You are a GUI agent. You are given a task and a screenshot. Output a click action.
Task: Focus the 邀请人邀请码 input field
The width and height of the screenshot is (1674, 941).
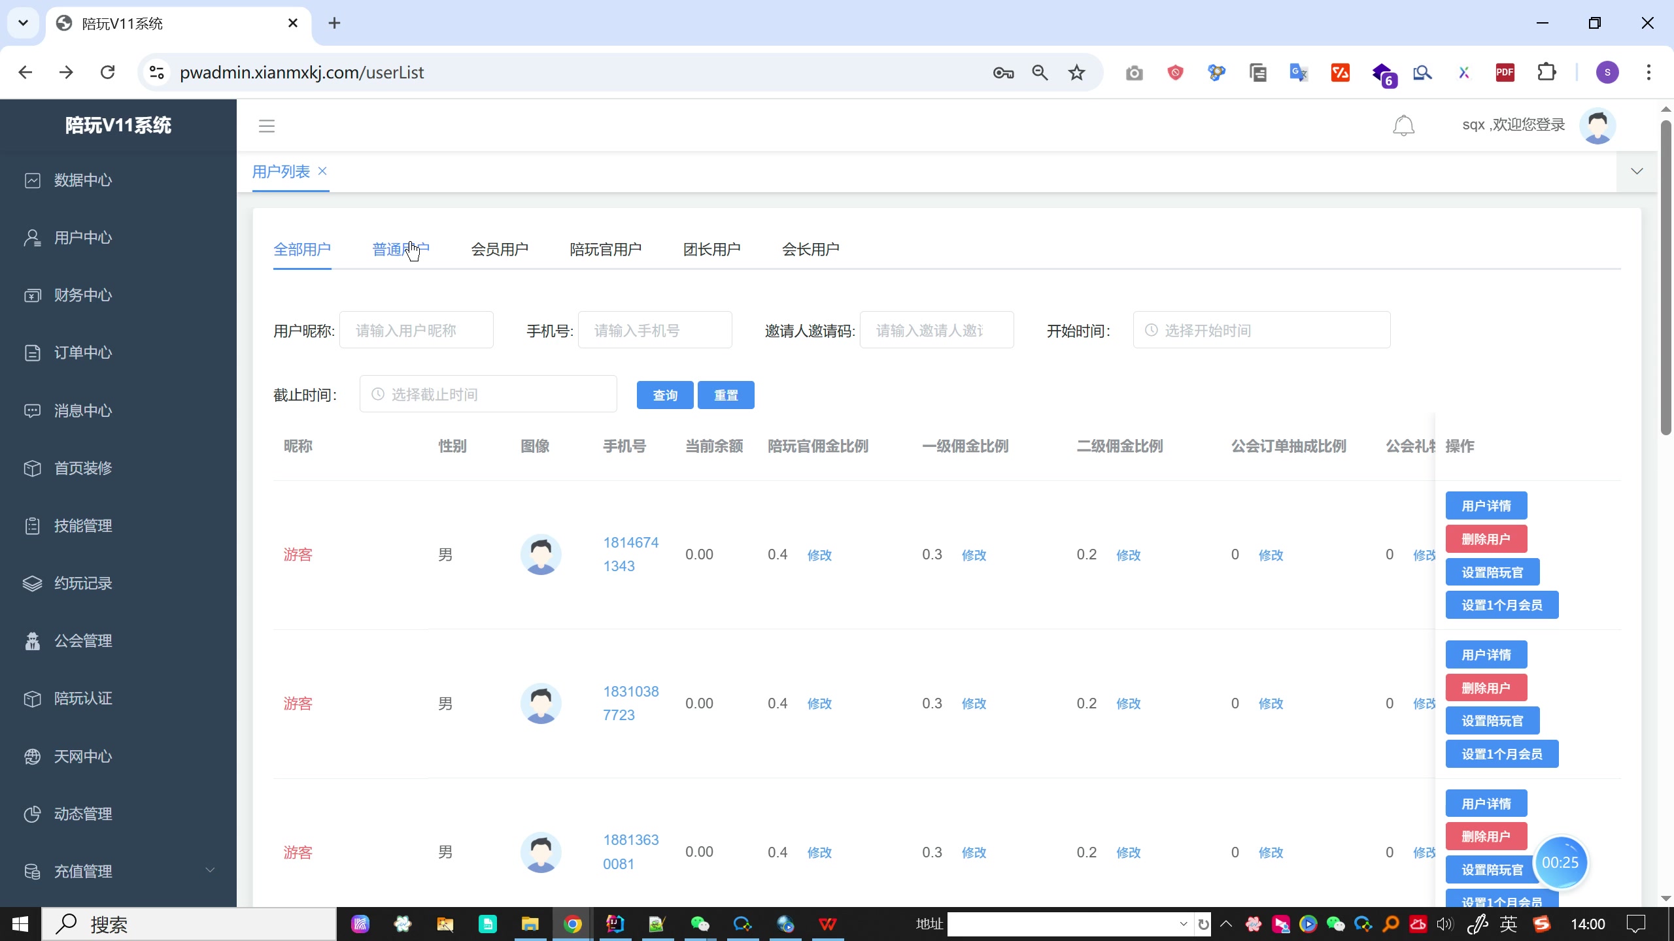pos(936,330)
